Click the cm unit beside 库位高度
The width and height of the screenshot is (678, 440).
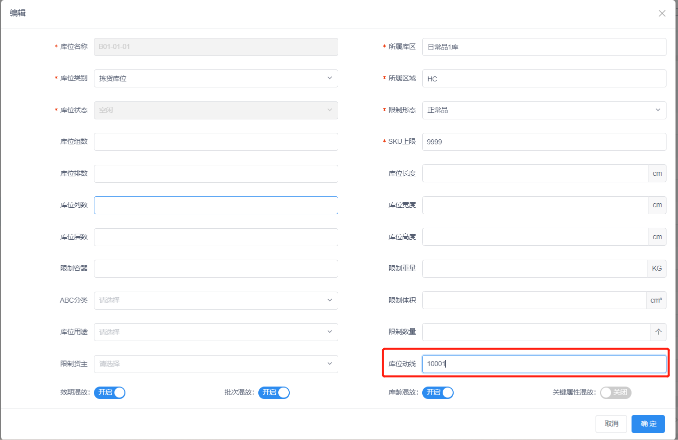(x=658, y=237)
